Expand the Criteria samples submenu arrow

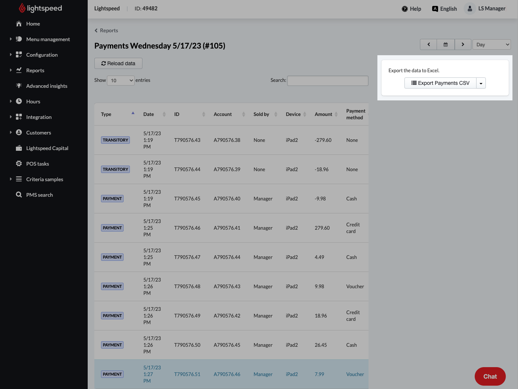pyautogui.click(x=11, y=179)
